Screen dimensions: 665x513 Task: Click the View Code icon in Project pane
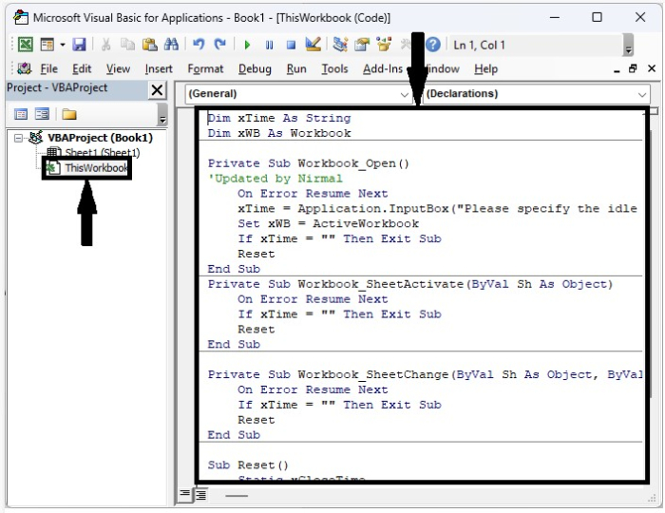coord(21,114)
